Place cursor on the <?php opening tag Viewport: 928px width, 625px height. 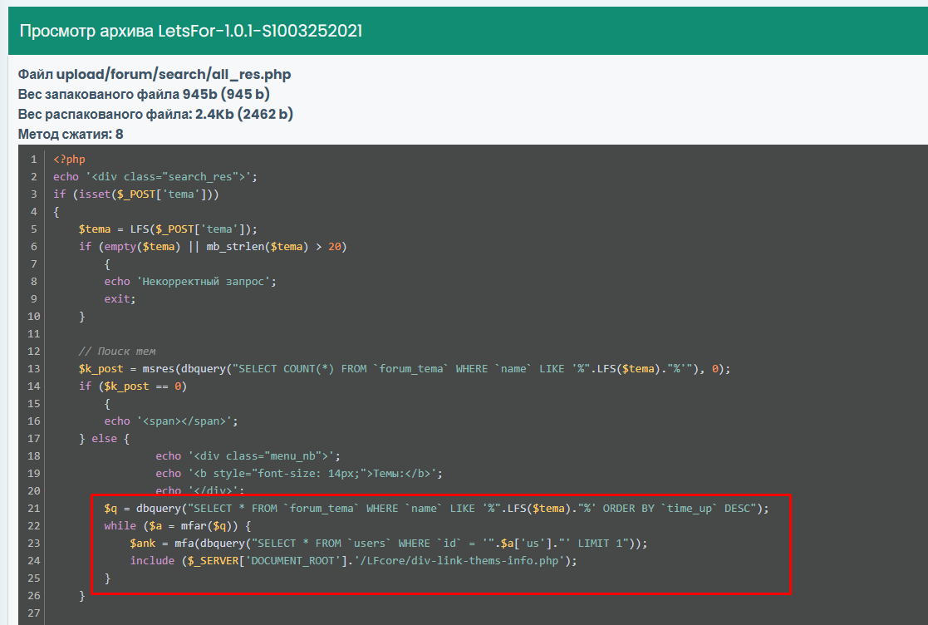pos(69,160)
